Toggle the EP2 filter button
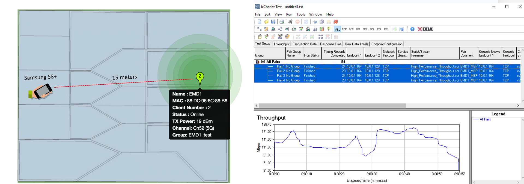 (365, 29)
